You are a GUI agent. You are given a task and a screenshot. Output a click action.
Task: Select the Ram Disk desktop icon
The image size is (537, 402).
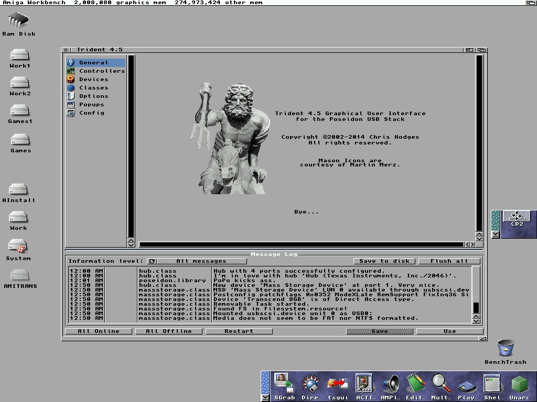tap(19, 24)
